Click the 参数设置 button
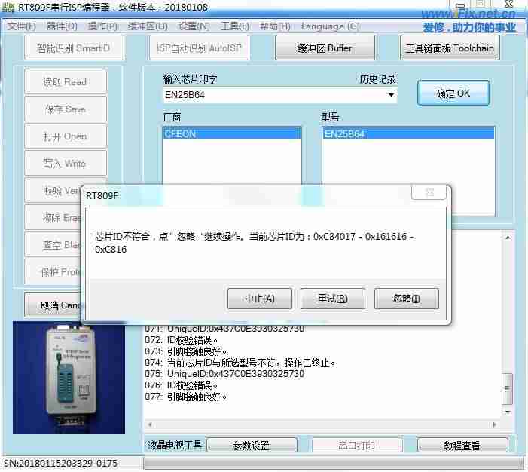The height and width of the screenshot is (472, 528). (x=252, y=446)
